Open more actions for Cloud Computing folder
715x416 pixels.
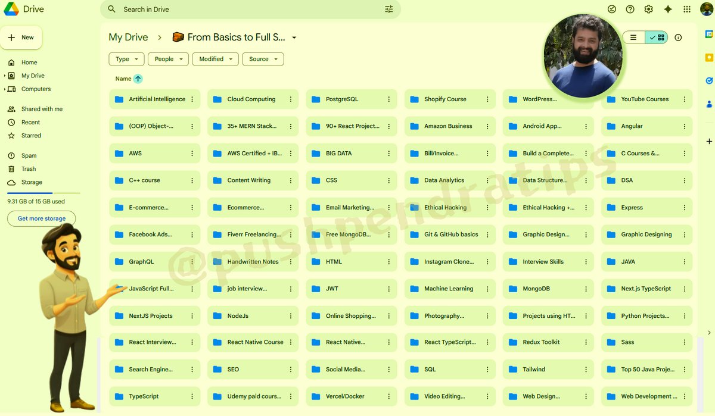pos(291,99)
